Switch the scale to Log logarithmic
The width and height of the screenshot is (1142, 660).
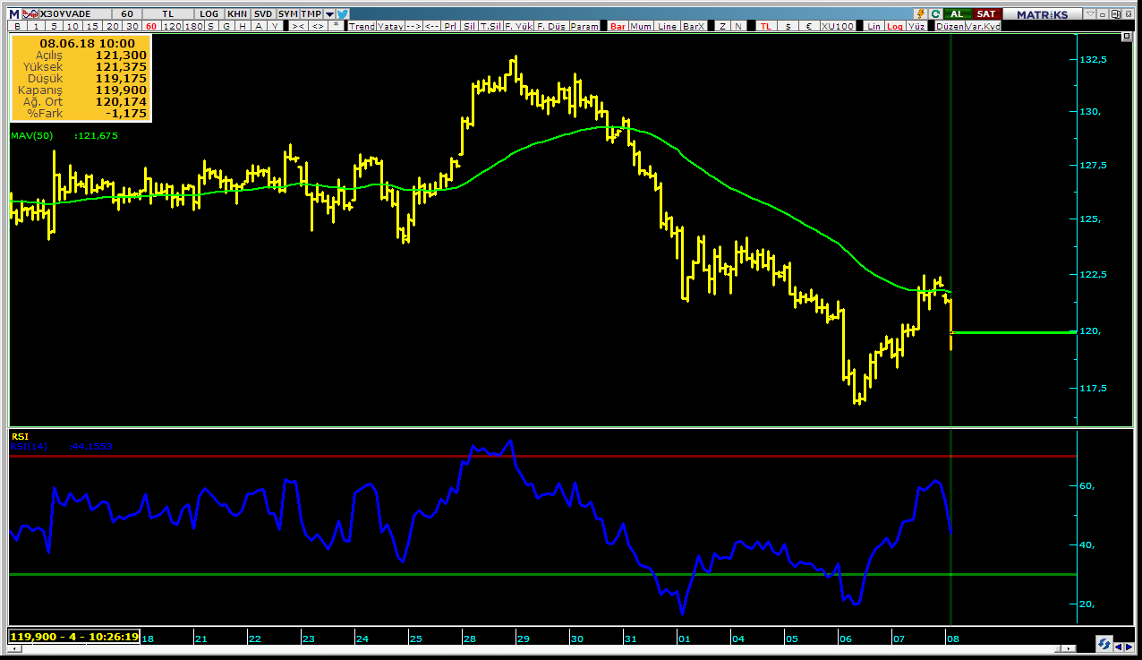click(x=896, y=26)
